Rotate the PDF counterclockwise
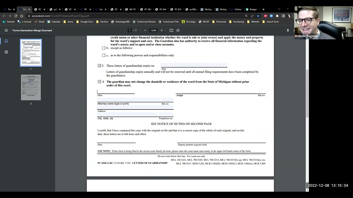The width and height of the screenshot is (353, 198). [x=178, y=30]
